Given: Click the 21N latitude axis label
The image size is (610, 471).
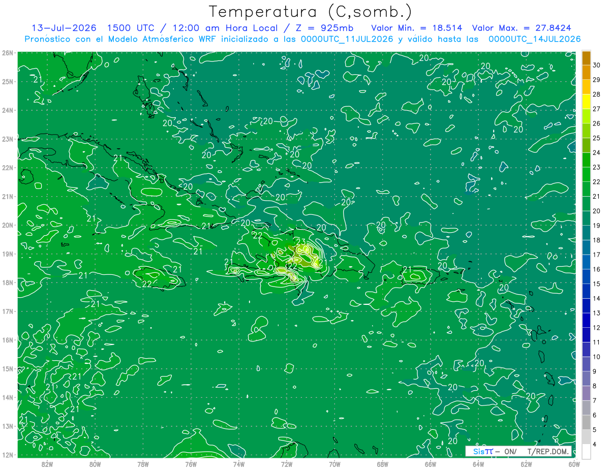Looking at the screenshot, I should click(x=7, y=196).
